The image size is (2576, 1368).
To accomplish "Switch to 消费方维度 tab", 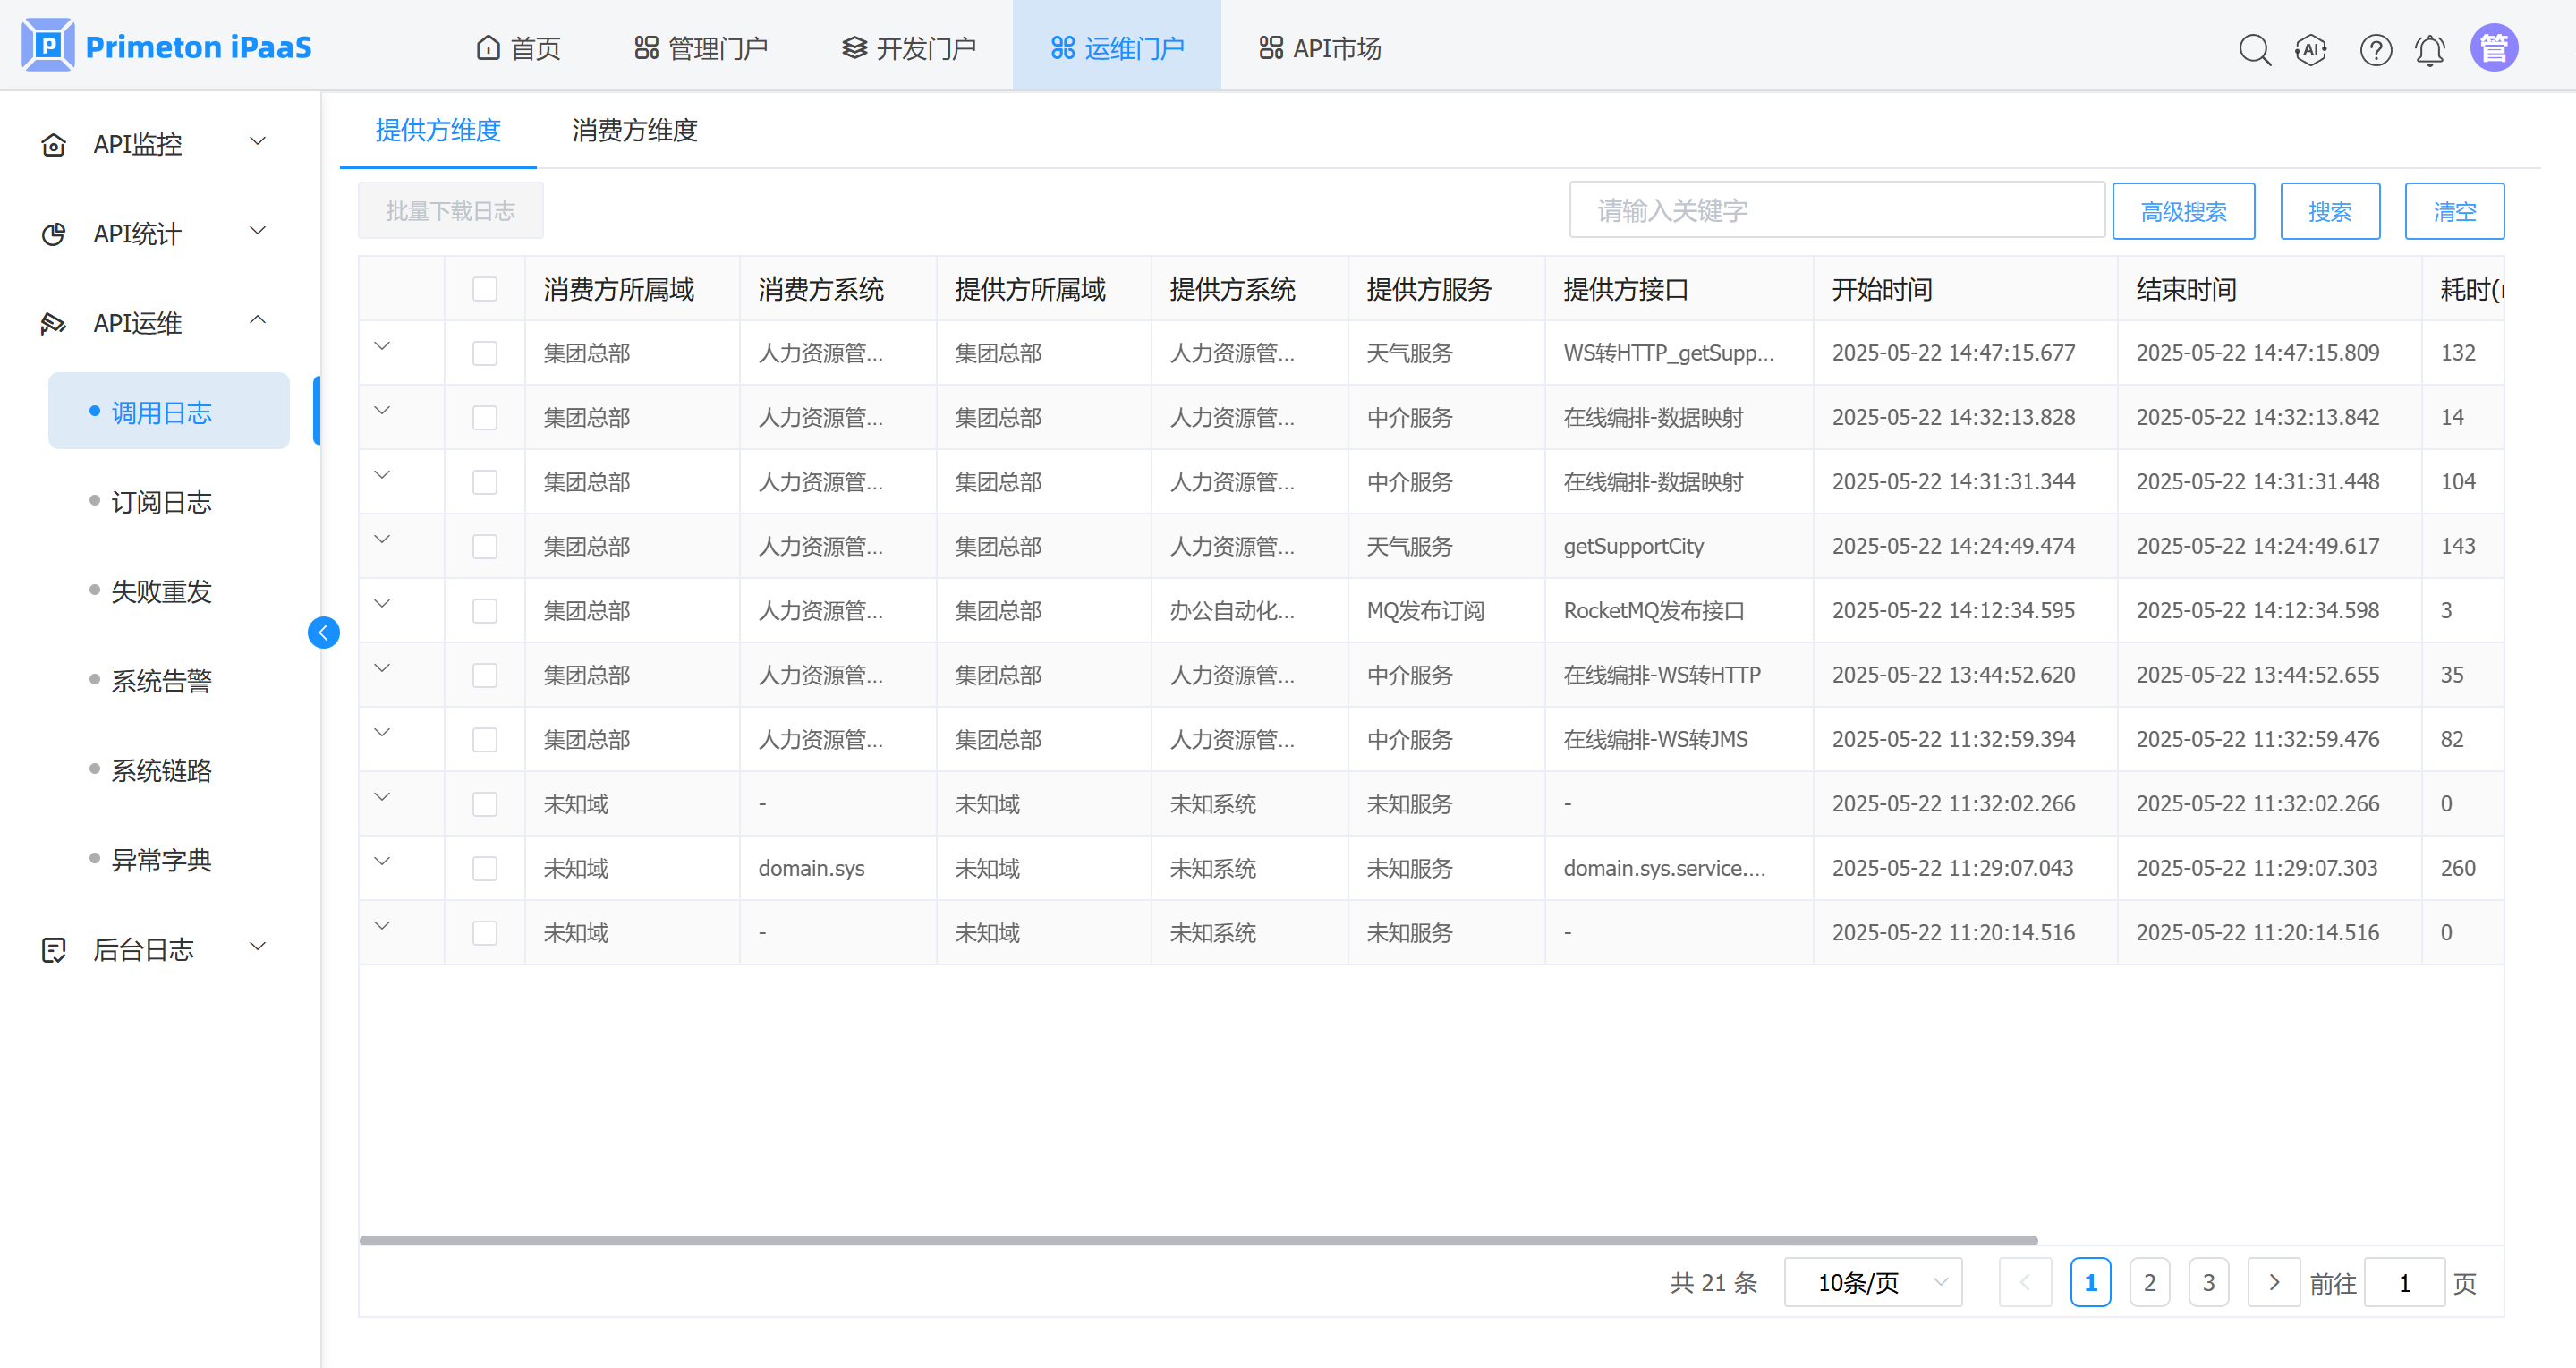I will pyautogui.click(x=634, y=130).
